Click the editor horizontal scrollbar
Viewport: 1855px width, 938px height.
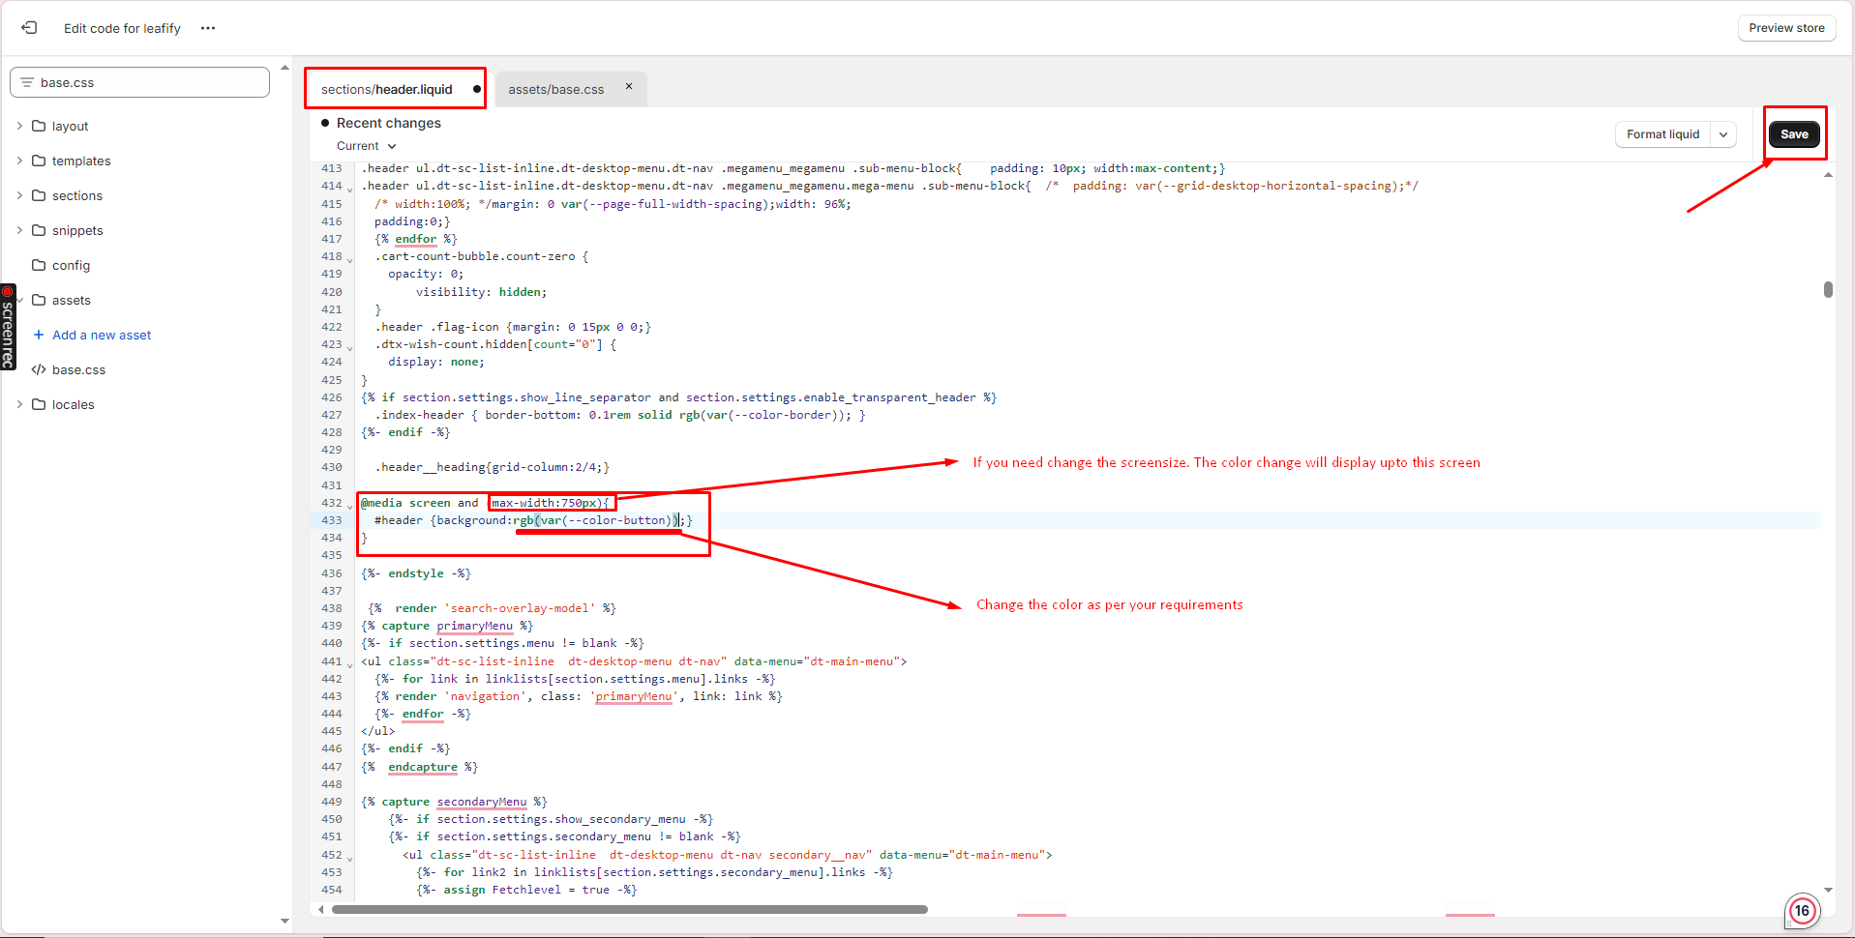coord(630,909)
